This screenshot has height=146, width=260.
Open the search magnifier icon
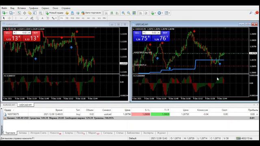[x=251, y=13]
